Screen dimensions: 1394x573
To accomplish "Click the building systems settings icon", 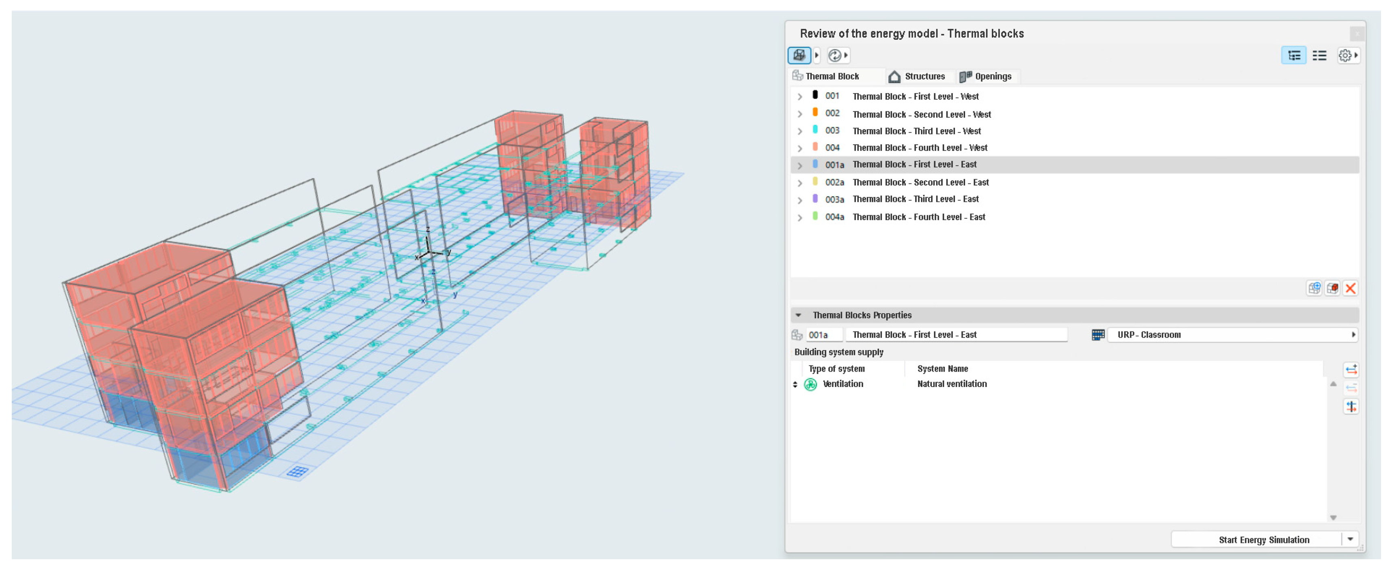I will tap(1351, 406).
